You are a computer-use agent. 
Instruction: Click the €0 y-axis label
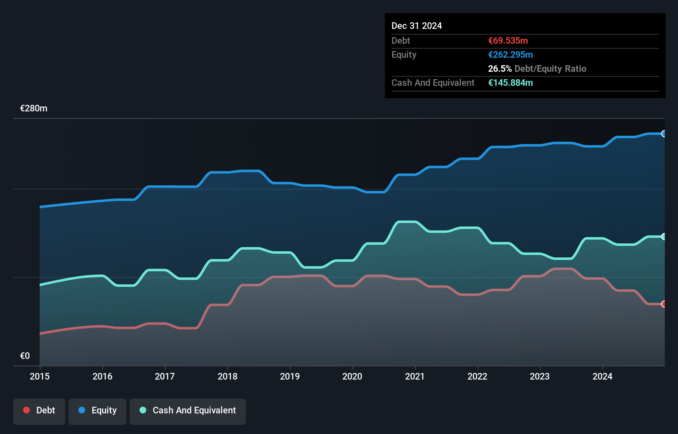coord(25,356)
